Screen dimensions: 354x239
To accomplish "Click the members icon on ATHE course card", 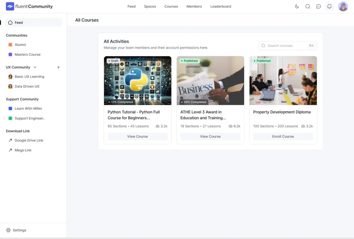I will (230, 126).
